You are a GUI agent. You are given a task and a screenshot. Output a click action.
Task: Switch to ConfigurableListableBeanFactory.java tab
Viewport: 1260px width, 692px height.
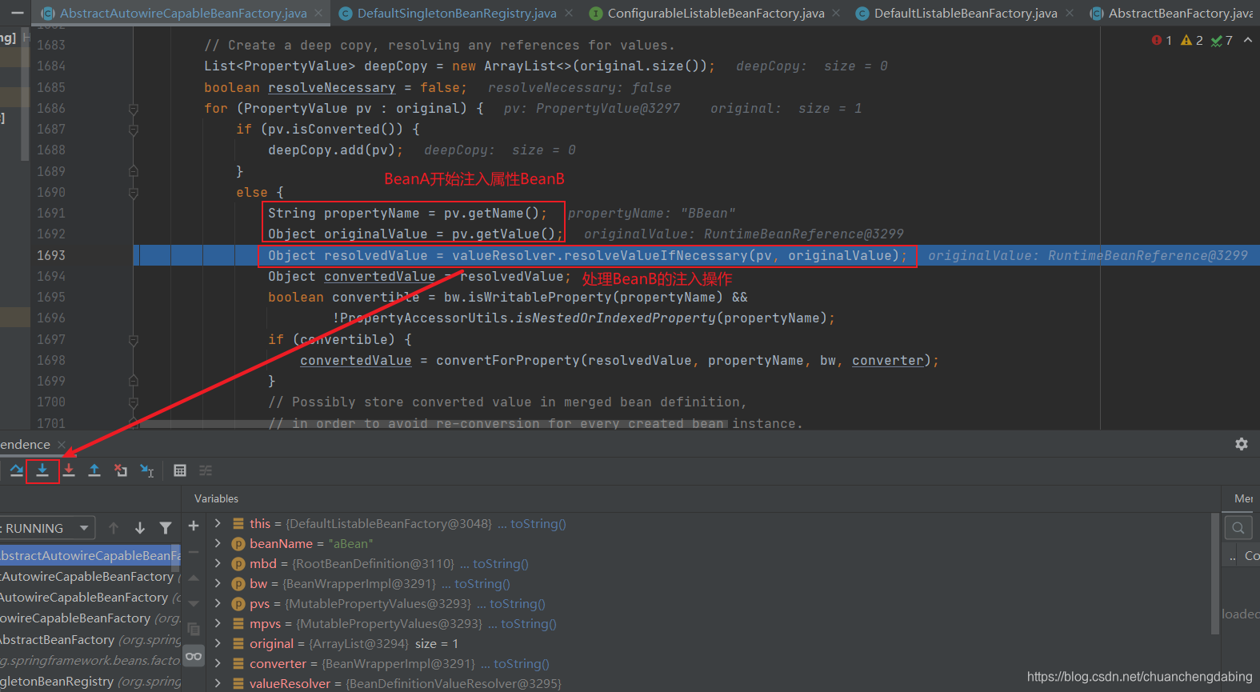pos(715,13)
